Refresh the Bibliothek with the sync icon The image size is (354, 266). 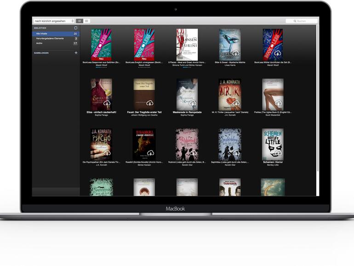click(x=76, y=28)
